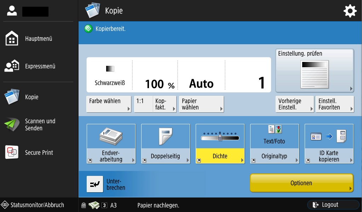Viewport: 362px width, 212px height.
Task: Open the Einstellung. prüfen preview thumbnail
Action: coord(314,74)
